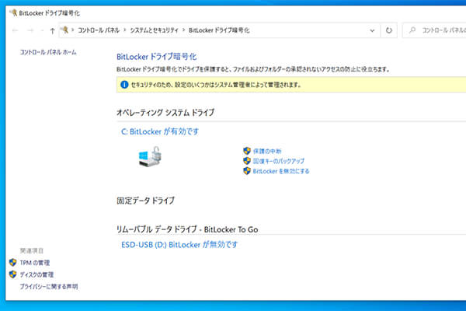Viewport: 466px width, 311px height.
Task: Click 保護の中断 link
Action: coord(267,151)
